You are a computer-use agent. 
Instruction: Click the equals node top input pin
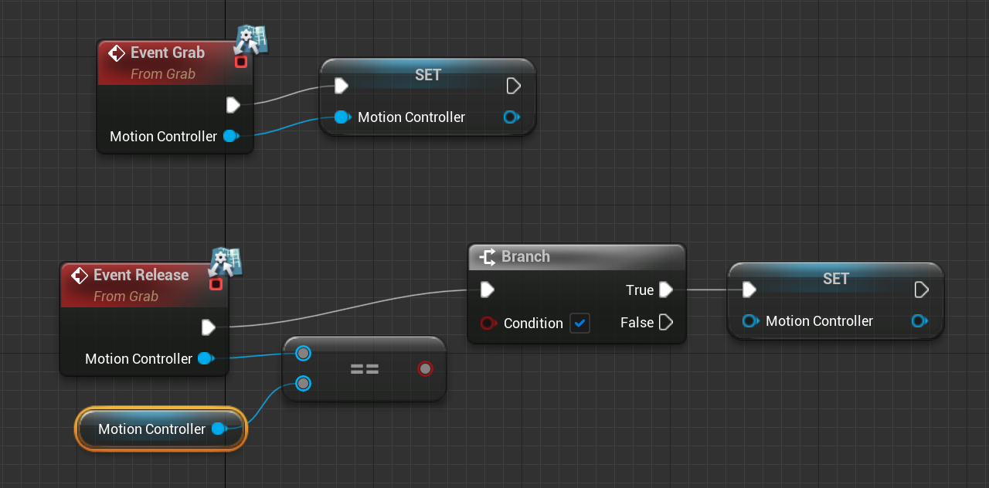[x=303, y=354]
